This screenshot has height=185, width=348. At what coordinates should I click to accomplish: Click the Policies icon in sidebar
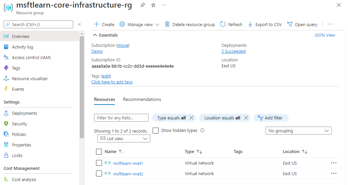point(6,134)
